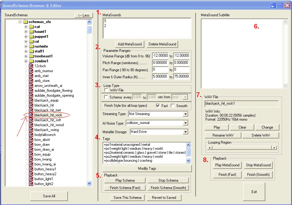Viewport: 292px width, 205px height.
Task: Select the puppet1 folder icon
Action: click(x=31, y=37)
